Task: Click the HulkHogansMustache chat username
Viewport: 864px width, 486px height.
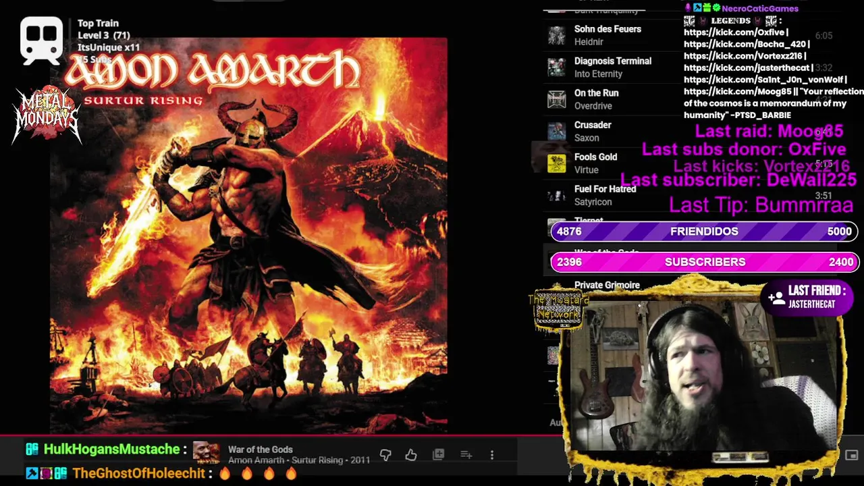Action: [111, 450]
